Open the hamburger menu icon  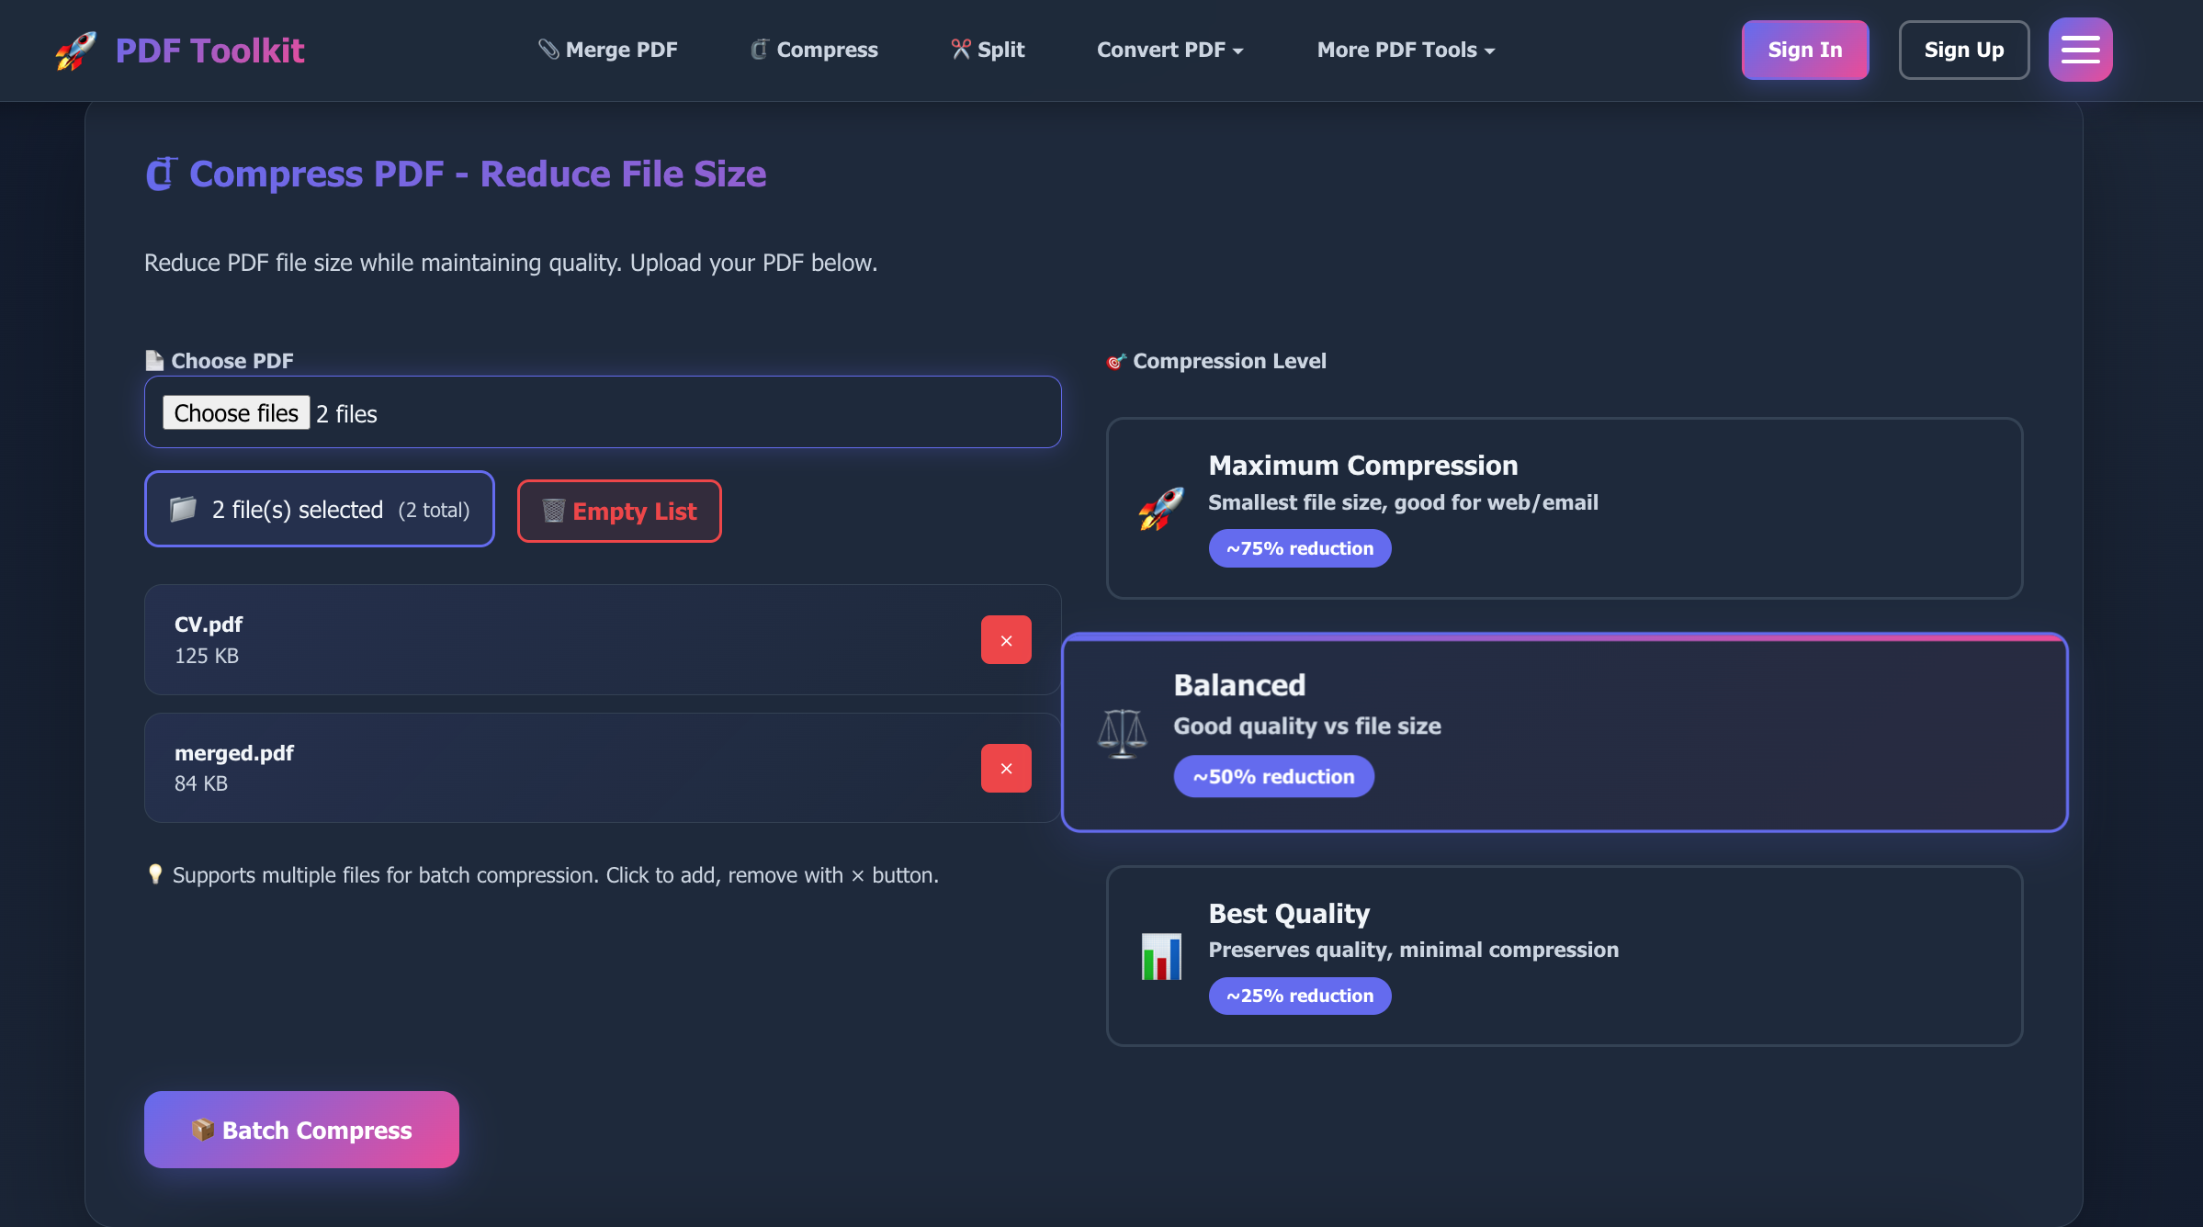point(2080,50)
